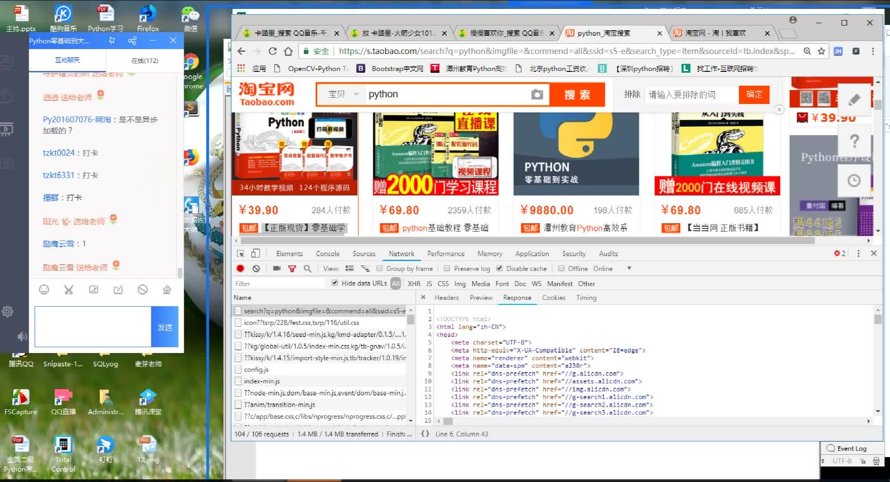Stop the red network recording button
Image resolution: width=890 pixels, height=482 pixels.
(240, 268)
